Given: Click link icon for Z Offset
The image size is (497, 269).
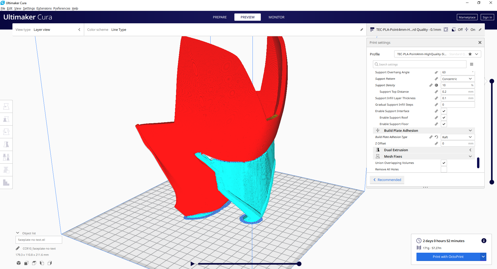Looking at the screenshot, I should click(436, 143).
